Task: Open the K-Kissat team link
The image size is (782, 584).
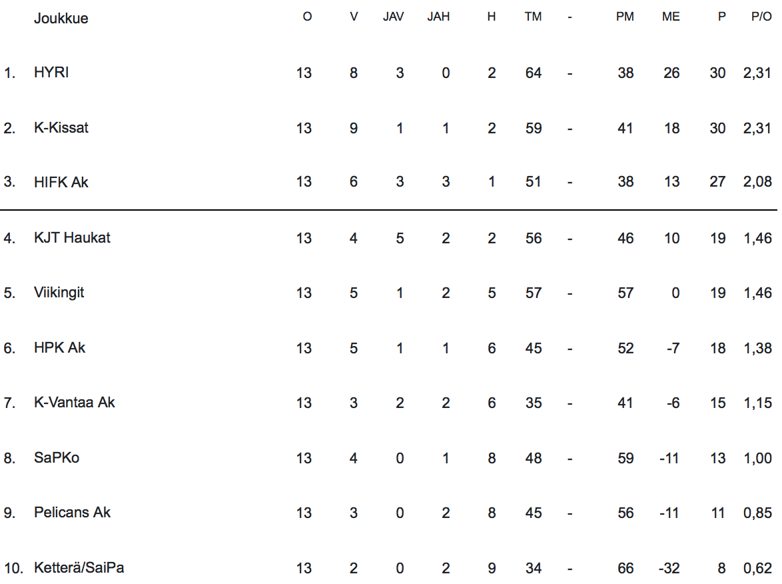Action: (61, 128)
